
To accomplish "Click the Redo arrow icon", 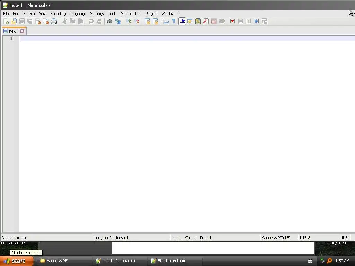I will 99,21.
